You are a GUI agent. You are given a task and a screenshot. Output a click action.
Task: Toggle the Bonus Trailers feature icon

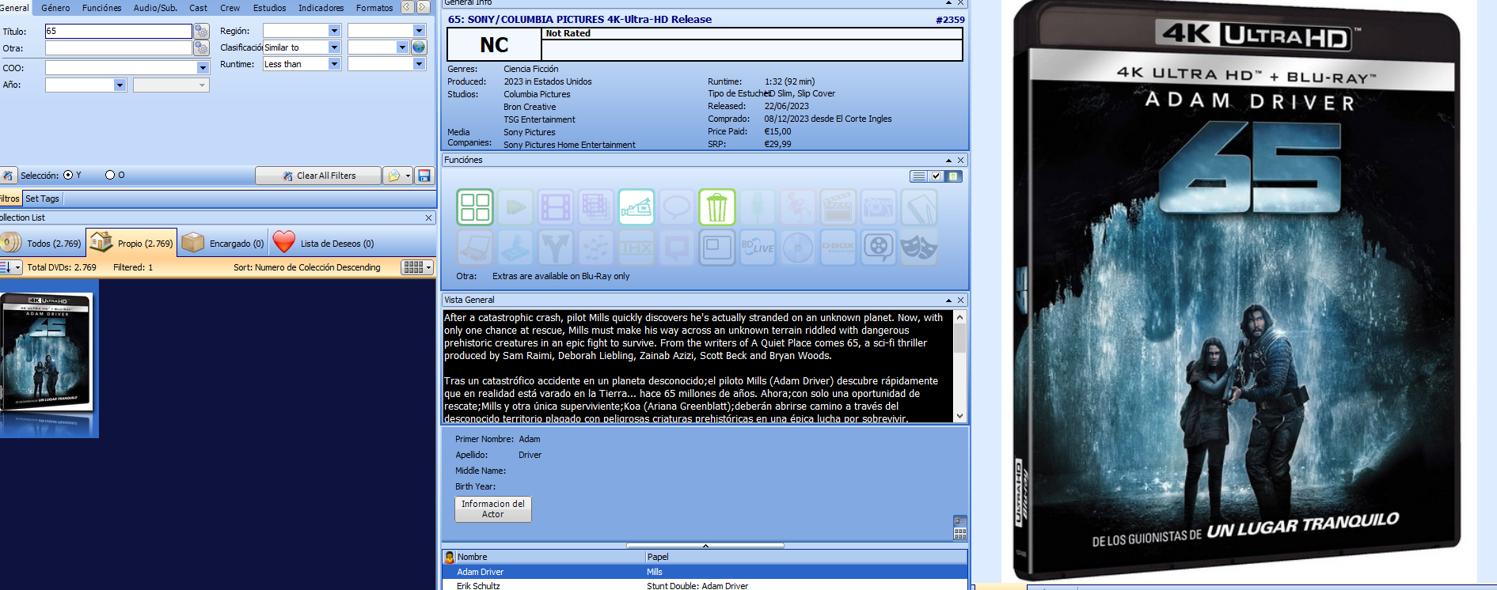pos(596,207)
